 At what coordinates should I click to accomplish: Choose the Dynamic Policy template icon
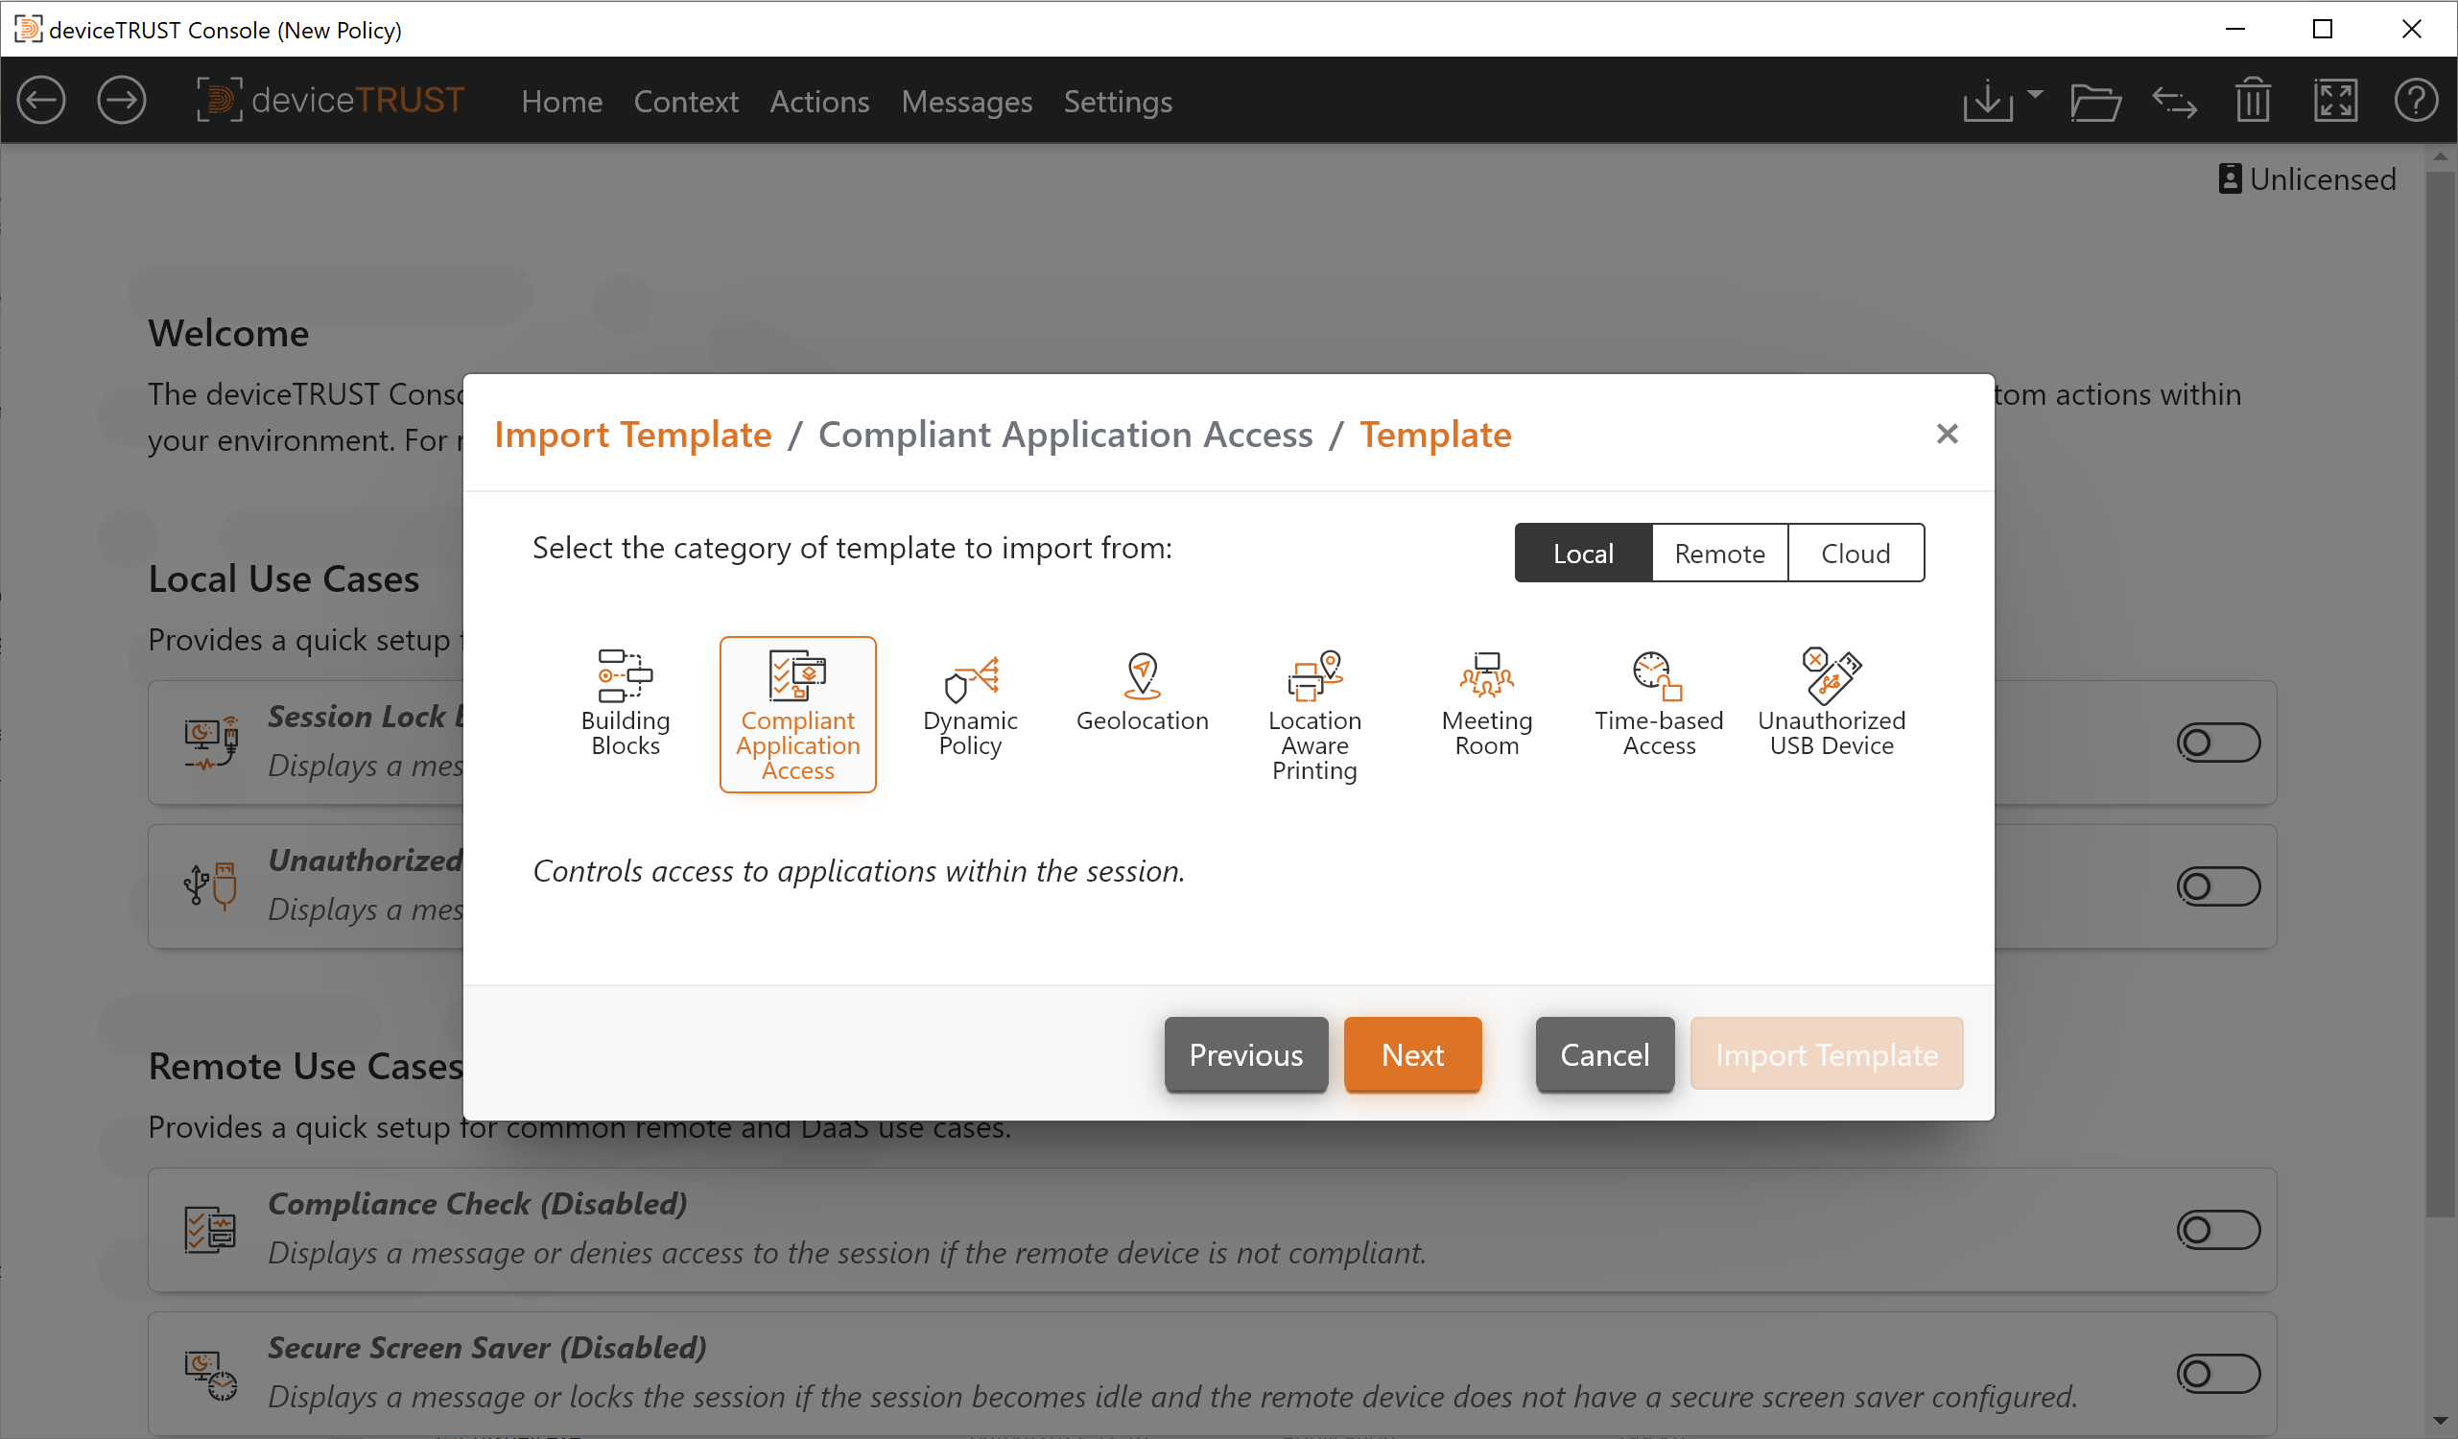pos(970,702)
